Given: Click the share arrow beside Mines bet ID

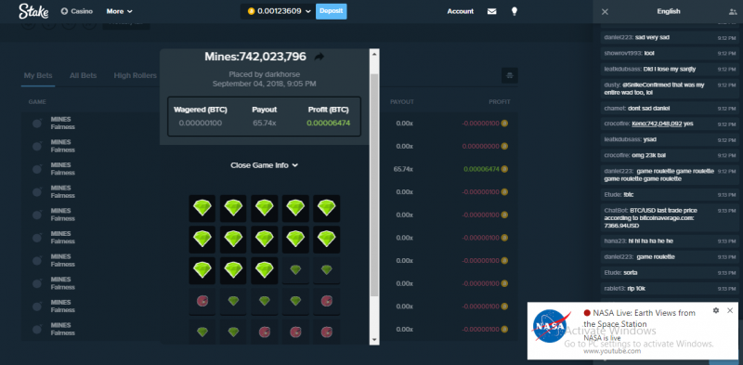Looking at the screenshot, I should (x=319, y=57).
